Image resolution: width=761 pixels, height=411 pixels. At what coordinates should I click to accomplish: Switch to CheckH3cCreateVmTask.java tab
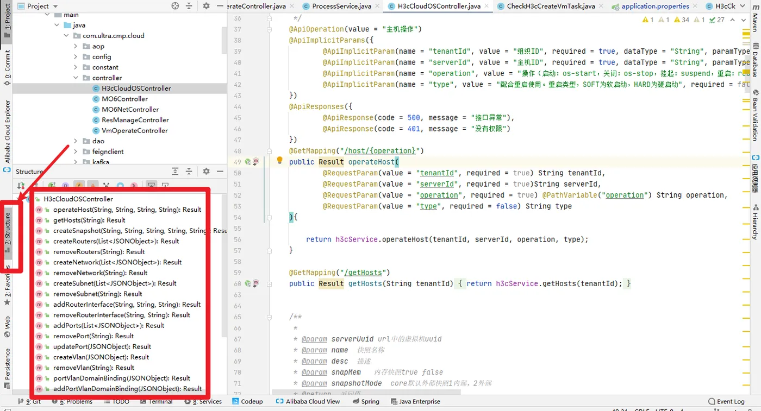(551, 6)
